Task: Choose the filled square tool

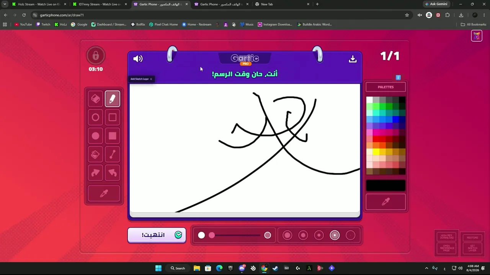Action: [112, 136]
